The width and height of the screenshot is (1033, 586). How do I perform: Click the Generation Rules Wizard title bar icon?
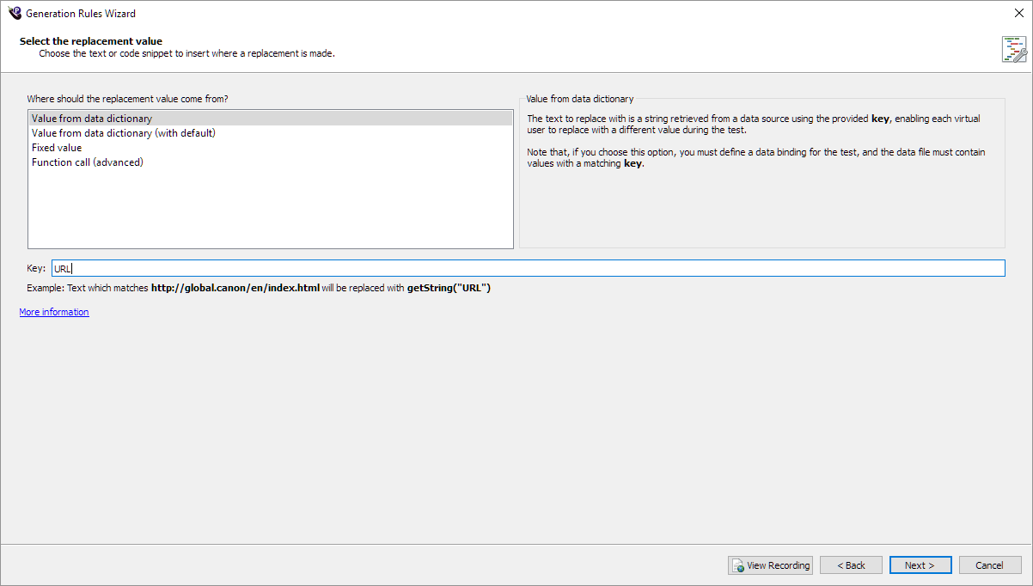pos(14,13)
